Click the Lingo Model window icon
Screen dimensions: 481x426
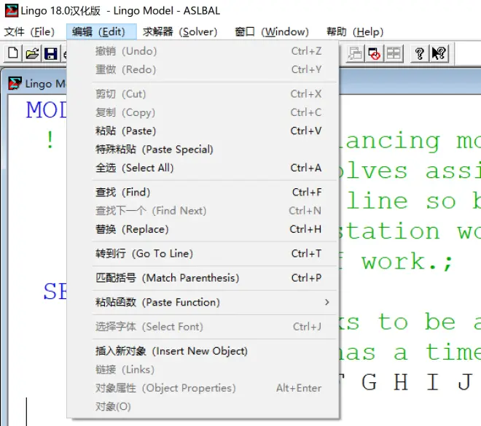(15, 83)
